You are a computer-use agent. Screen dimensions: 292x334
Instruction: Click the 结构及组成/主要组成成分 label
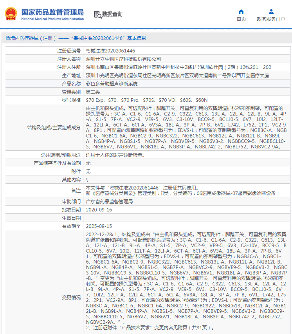pos(54,128)
